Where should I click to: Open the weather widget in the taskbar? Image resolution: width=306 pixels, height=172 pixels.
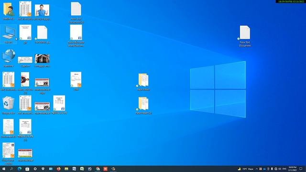[x=245, y=169]
